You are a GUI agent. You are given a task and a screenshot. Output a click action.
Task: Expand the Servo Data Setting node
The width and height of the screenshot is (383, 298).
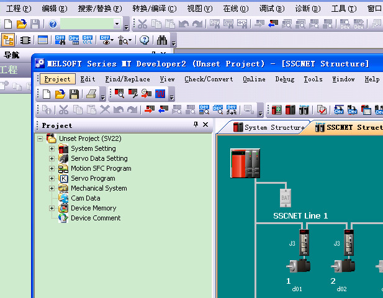click(x=52, y=159)
